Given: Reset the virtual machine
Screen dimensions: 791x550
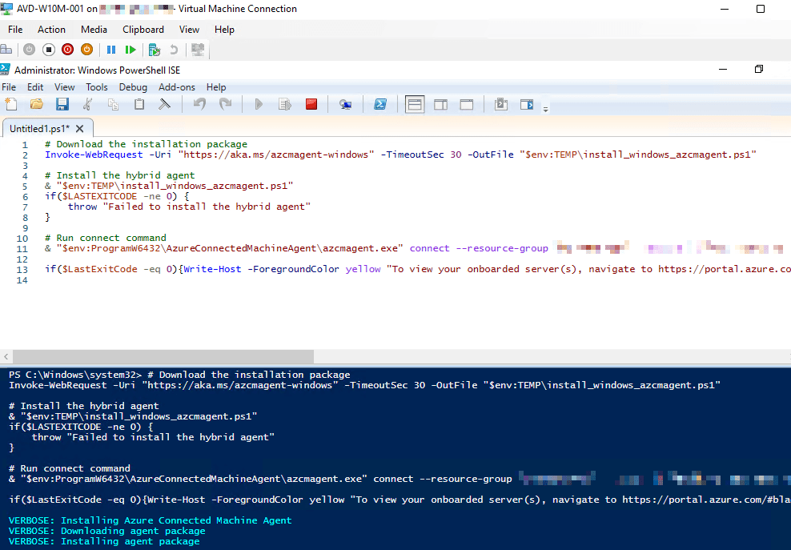Looking at the screenshot, I should (130, 50).
